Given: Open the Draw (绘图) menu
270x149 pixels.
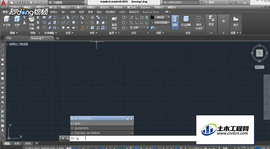Looking at the screenshot, I should 91,7.
